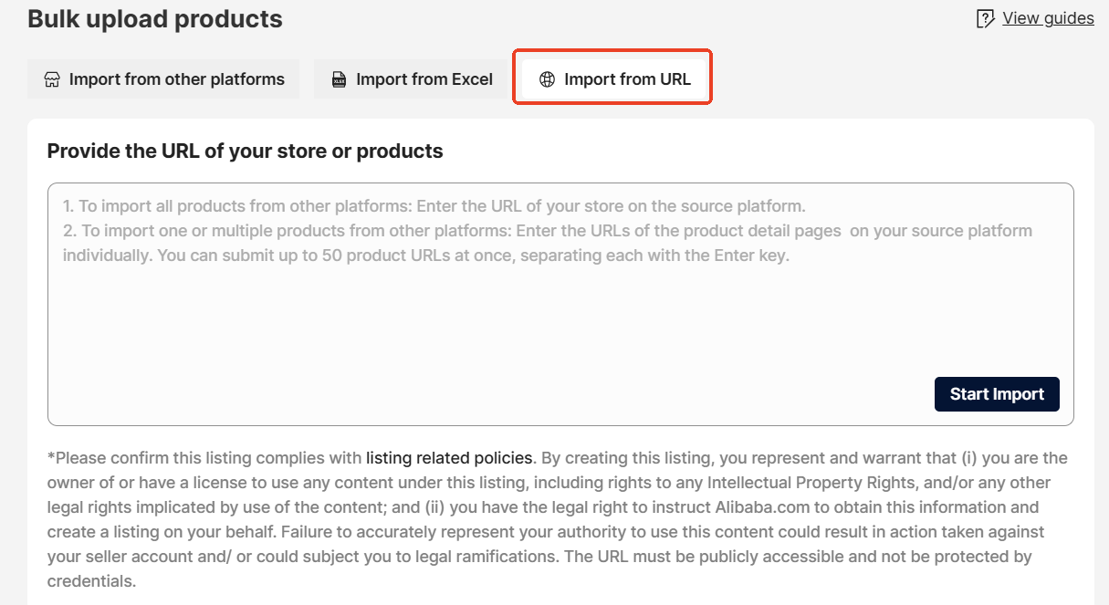Open the listing related policies link
Viewport: 1109px width, 605px height.
pos(449,458)
